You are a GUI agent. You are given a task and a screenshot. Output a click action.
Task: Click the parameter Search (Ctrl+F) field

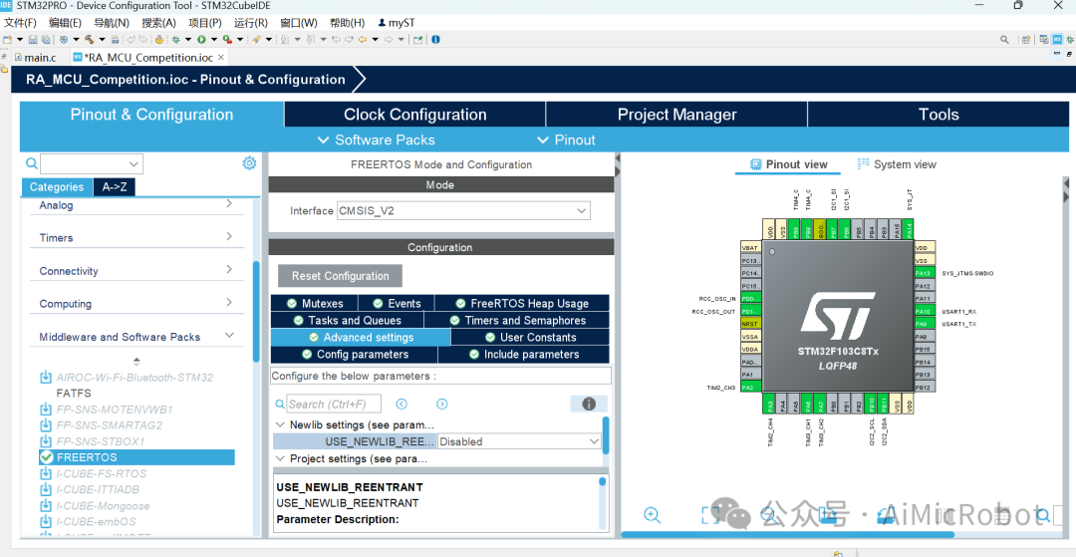(x=334, y=404)
